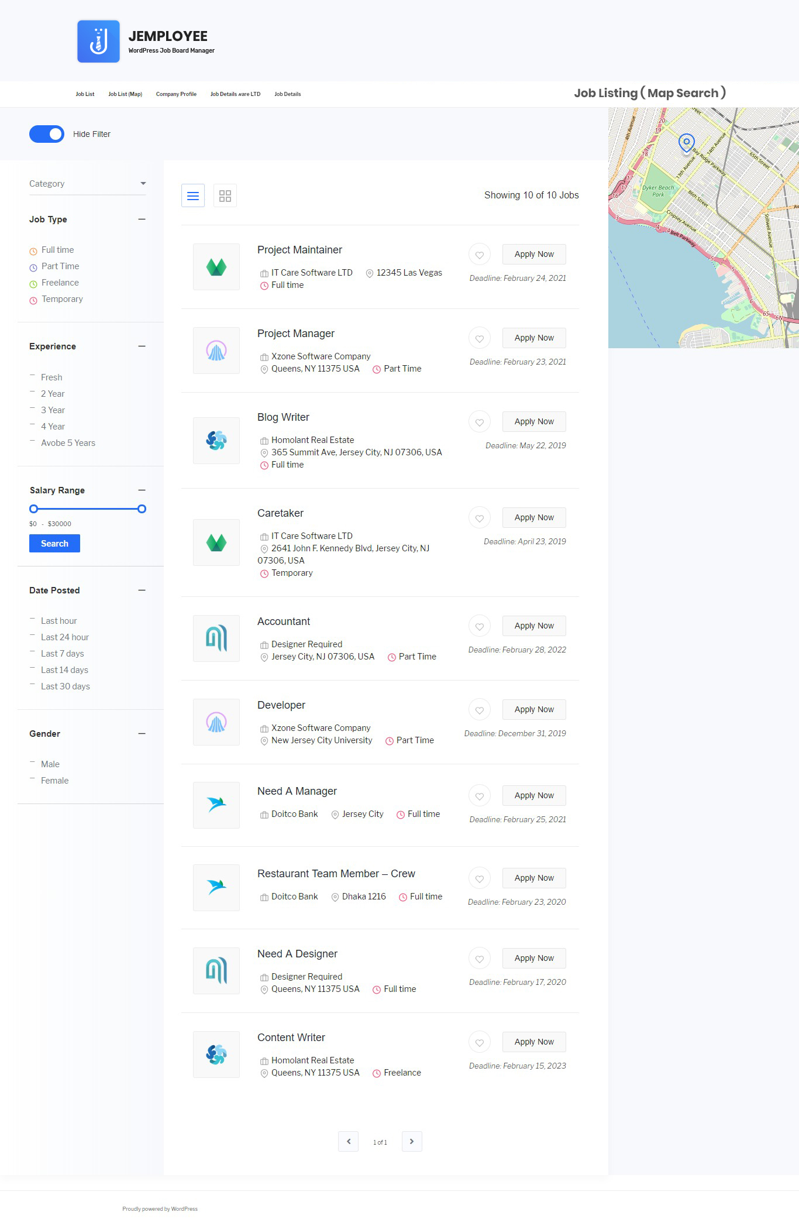
Task: Open Need A Manager company logo
Action: 216,805
